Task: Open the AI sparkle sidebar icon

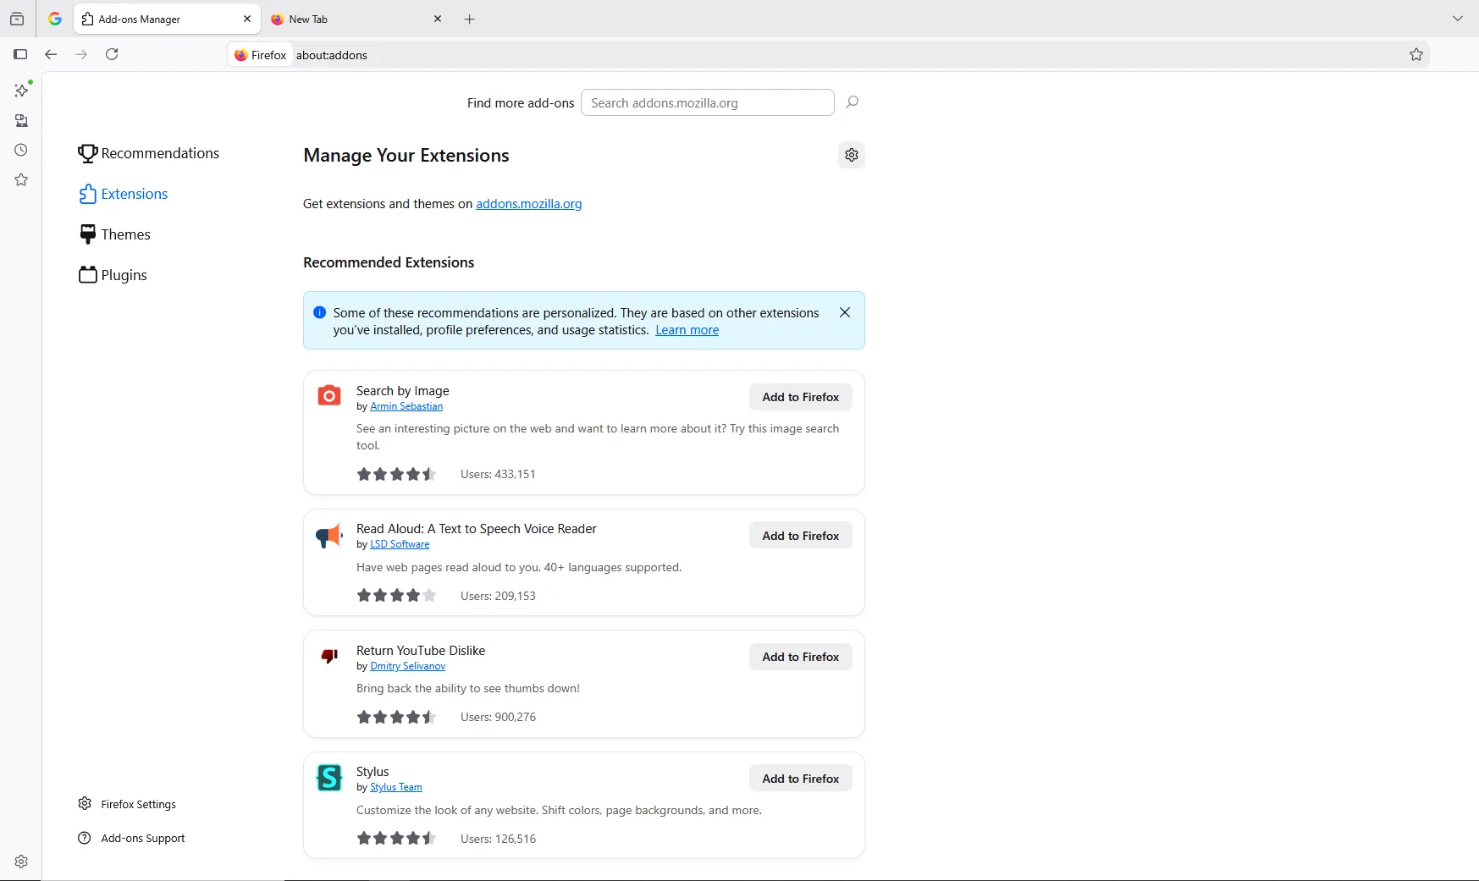Action: pos(22,89)
